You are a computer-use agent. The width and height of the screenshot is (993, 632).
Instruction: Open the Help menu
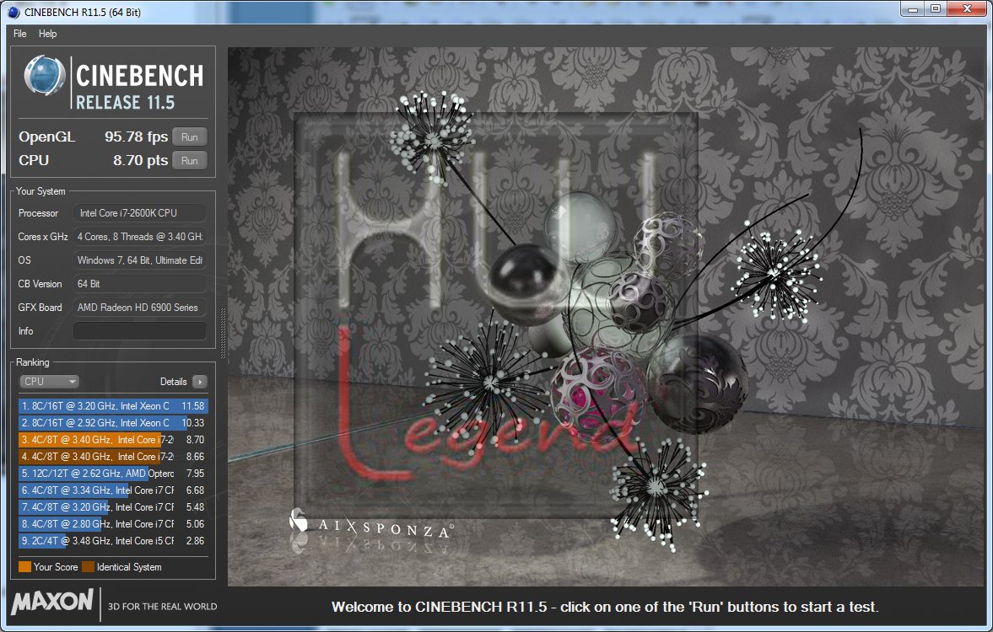coord(47,34)
